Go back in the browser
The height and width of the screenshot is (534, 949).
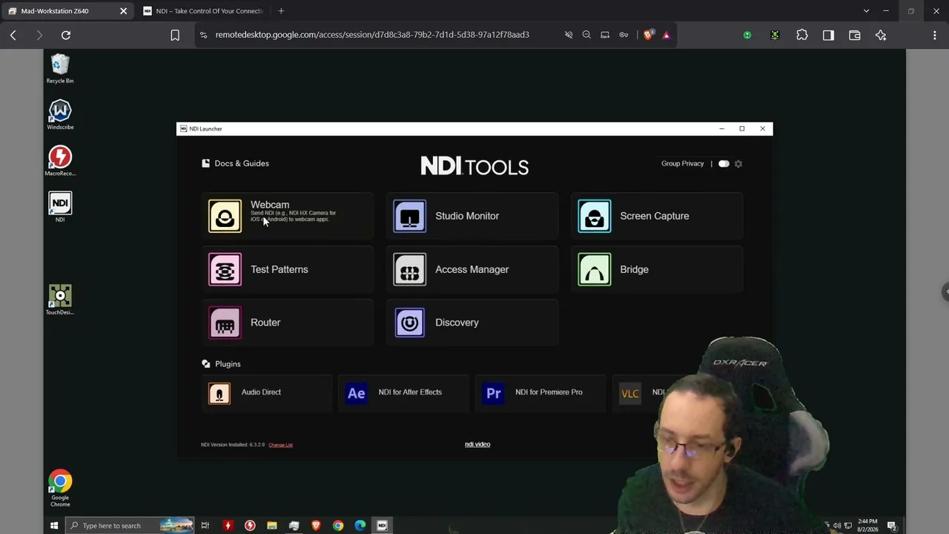click(x=13, y=35)
